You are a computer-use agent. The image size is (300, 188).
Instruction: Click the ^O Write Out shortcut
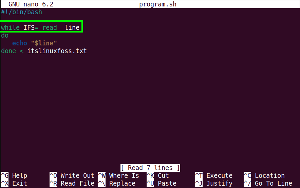pos(72,175)
